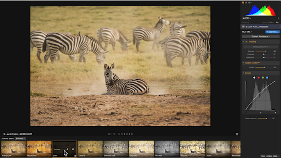Select the blue curve channel

click(267, 78)
